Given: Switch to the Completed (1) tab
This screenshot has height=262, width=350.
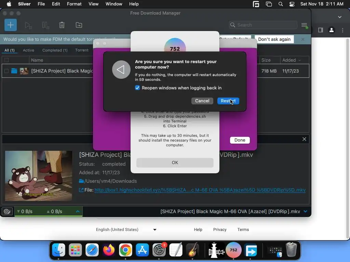Looking at the screenshot, I should [x=55, y=50].
